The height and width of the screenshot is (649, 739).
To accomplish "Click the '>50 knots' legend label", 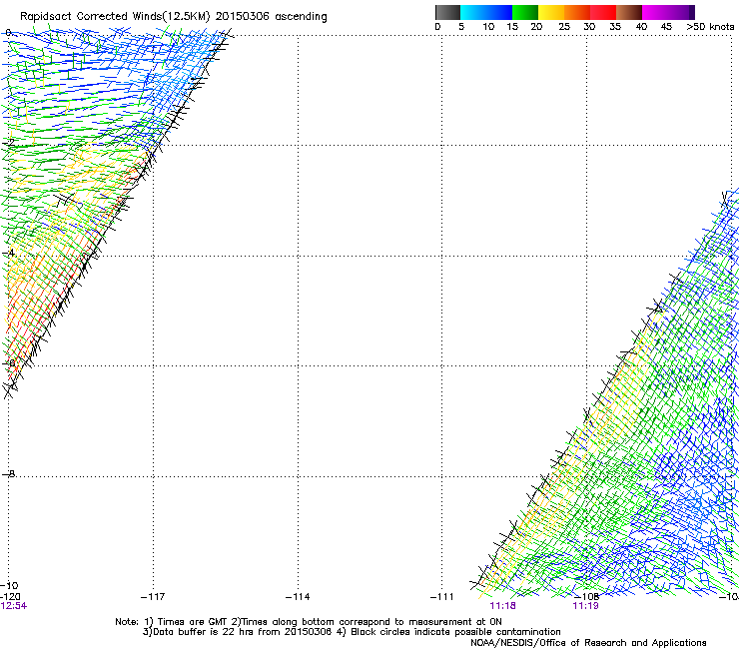I will (710, 27).
